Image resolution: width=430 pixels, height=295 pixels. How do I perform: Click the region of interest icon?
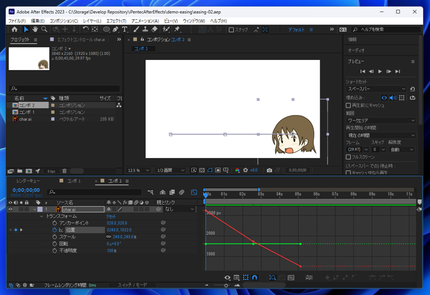[x=218, y=170]
